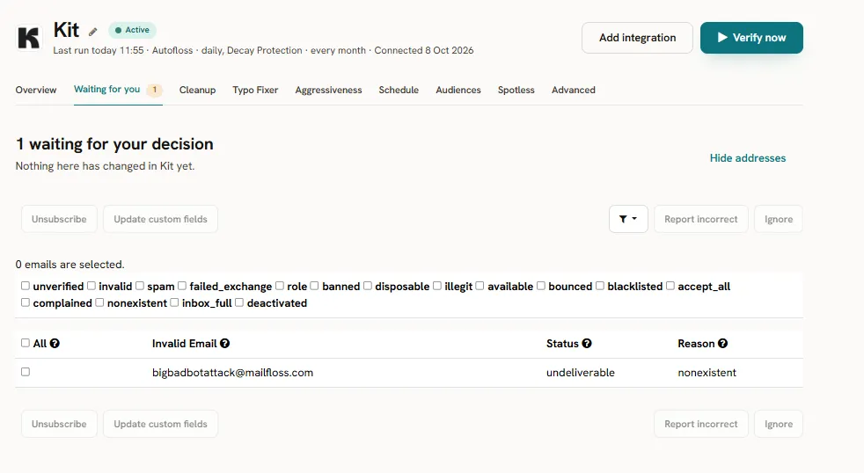Click the bottom Unsubscribe button

point(59,424)
